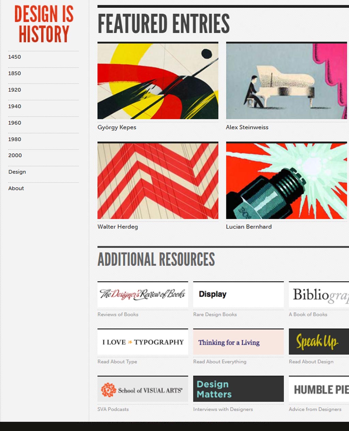The image size is (349, 431).
Task: Click the Interviews with Designers caption link
Action: click(x=223, y=409)
